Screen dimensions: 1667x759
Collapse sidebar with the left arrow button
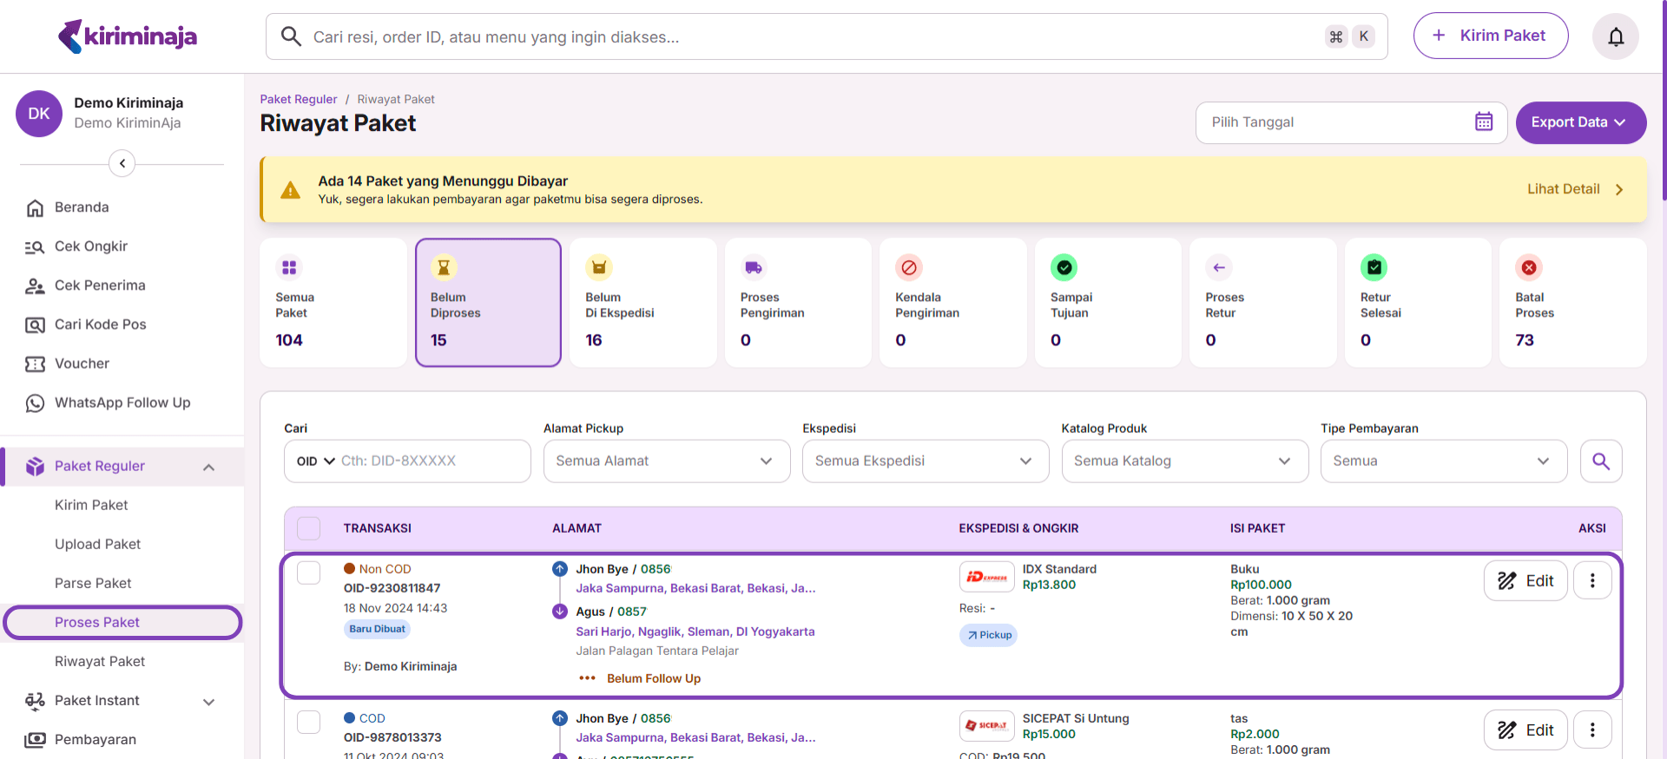coord(122,163)
